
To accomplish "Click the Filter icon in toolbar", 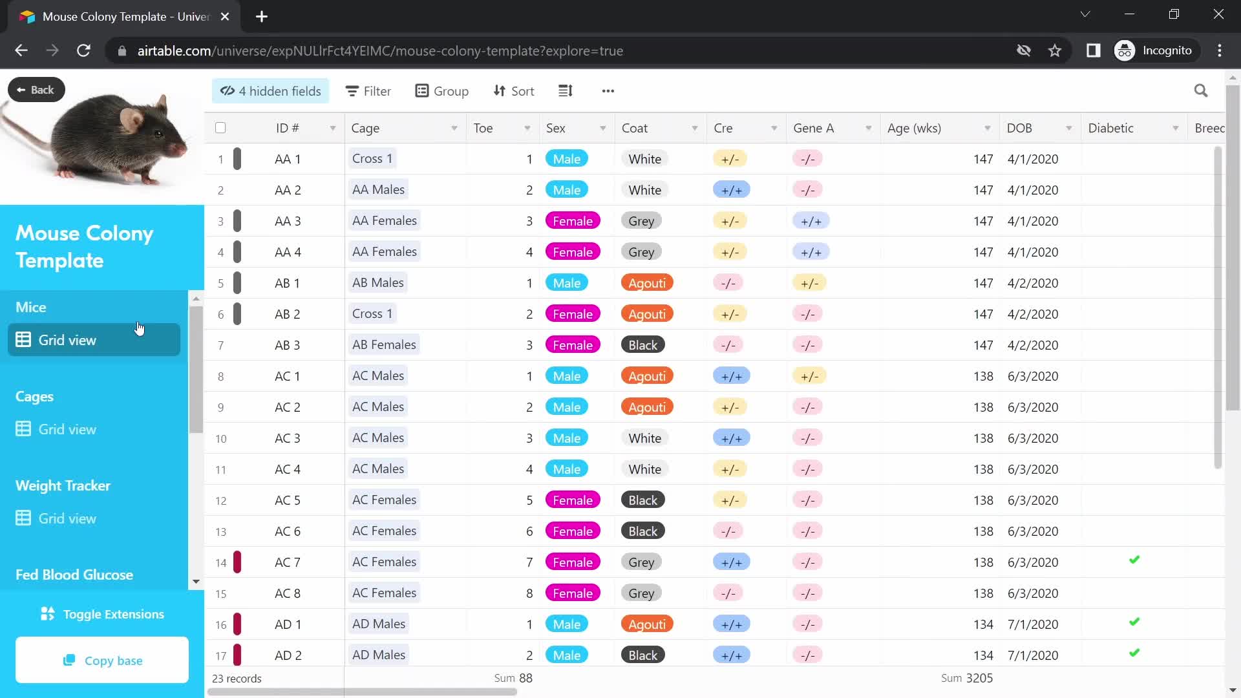I will 368,91.
